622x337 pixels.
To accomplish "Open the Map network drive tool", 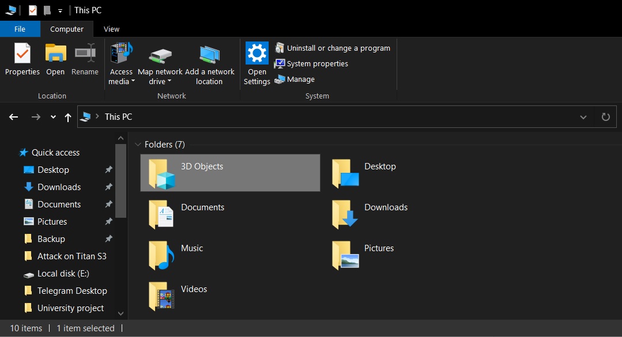I will click(x=160, y=56).
